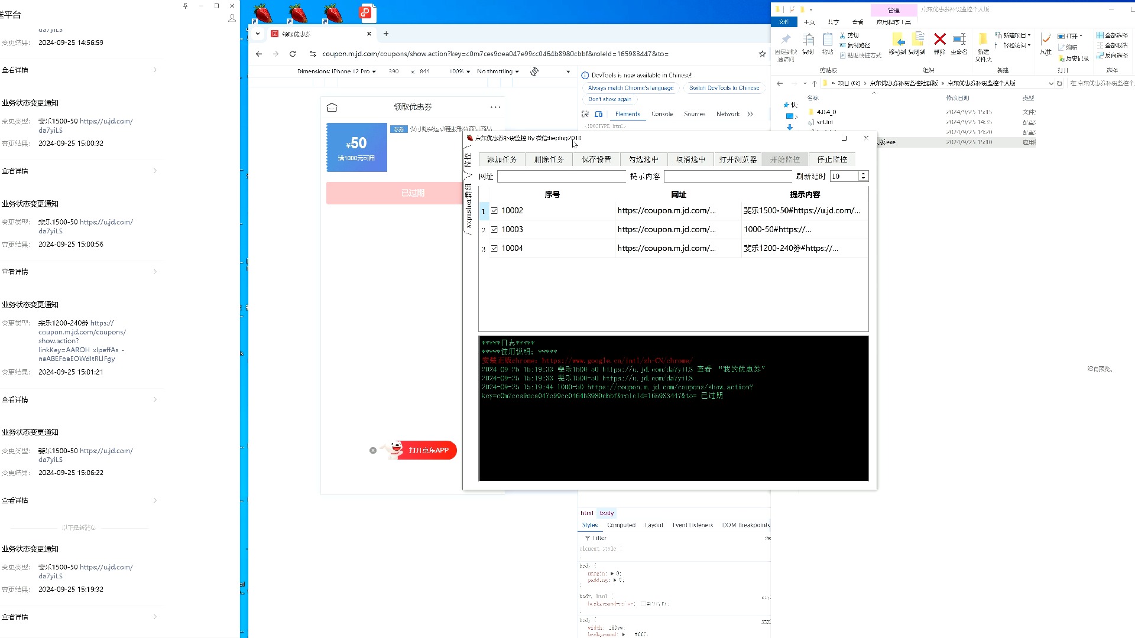1135x638 pixels.
Task: Click the 提示内容 input field
Action: (x=728, y=176)
